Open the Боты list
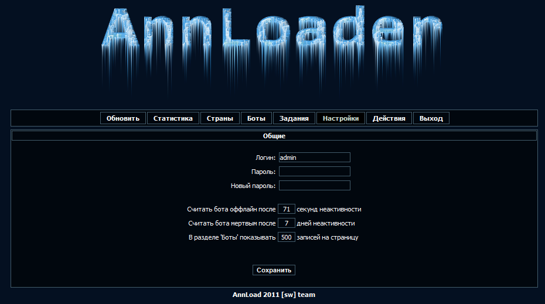The image size is (545, 304). click(256, 118)
